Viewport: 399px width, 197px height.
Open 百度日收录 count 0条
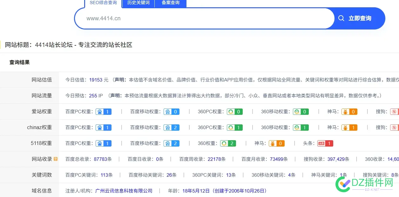[x=159, y=159]
